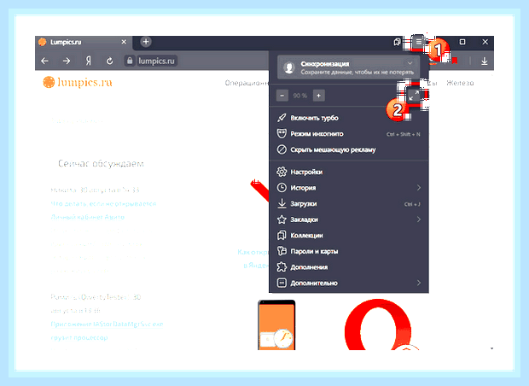The height and width of the screenshot is (386, 529).
Task: Close the Lumpics.ru tab
Action: 124,42
